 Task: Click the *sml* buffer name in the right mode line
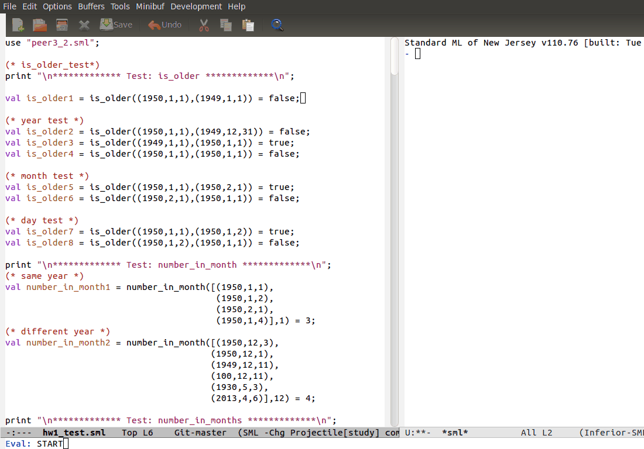454,432
